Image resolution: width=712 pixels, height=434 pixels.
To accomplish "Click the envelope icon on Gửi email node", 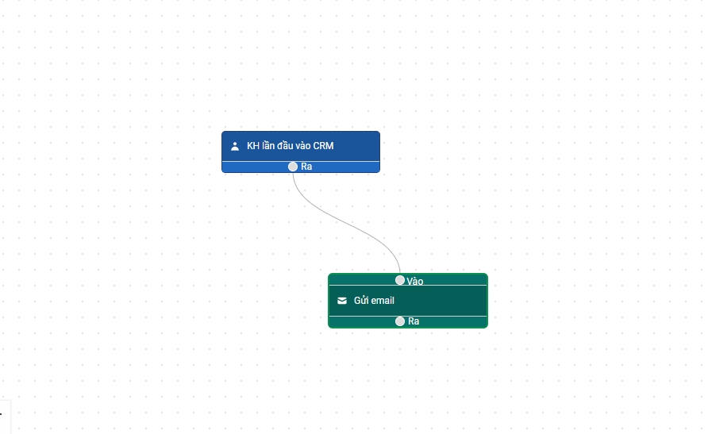I will click(x=342, y=301).
